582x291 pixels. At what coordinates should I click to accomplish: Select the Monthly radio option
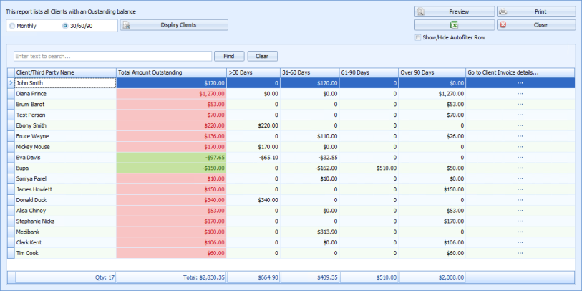tap(23, 26)
